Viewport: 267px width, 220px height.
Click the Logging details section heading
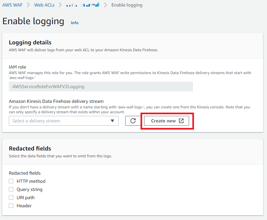30,42
